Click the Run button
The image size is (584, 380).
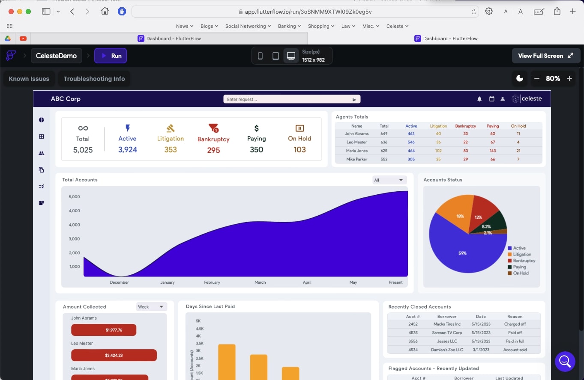111,56
